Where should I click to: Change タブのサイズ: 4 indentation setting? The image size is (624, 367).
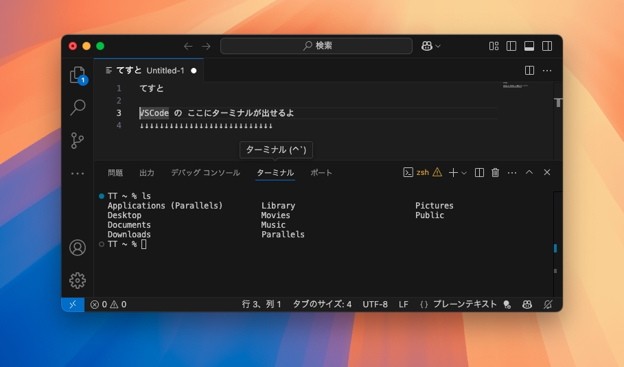[323, 305]
